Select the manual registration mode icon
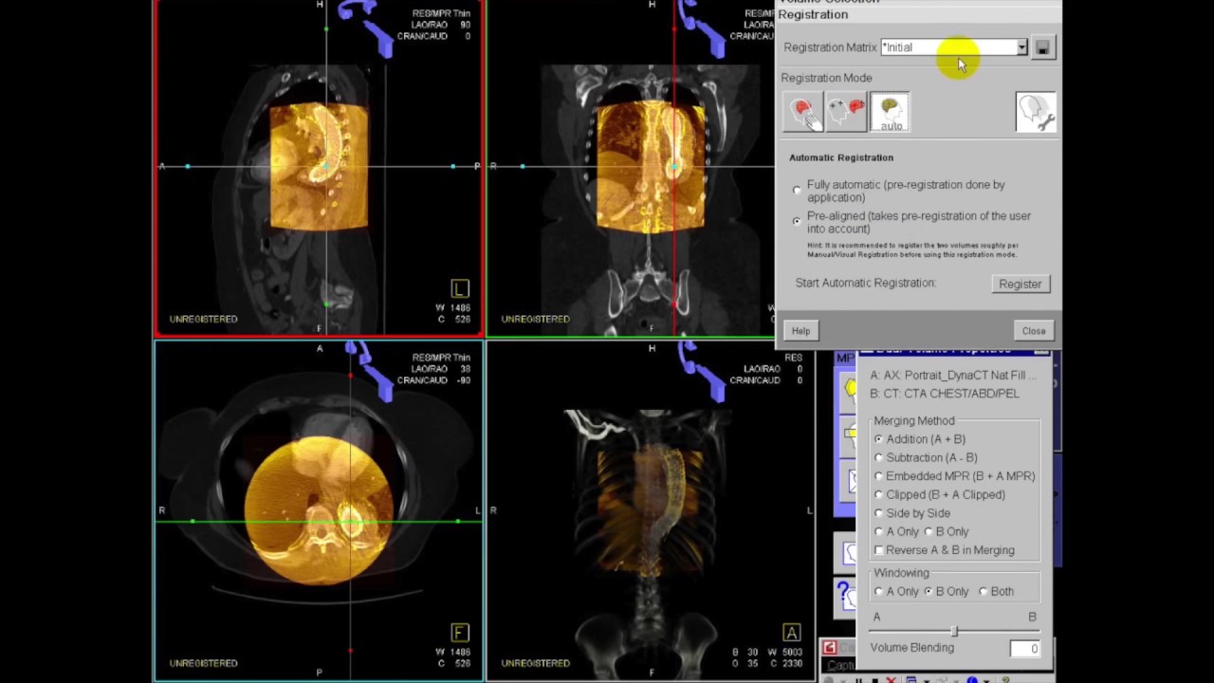Viewport: 1214px width, 683px height. click(803, 112)
